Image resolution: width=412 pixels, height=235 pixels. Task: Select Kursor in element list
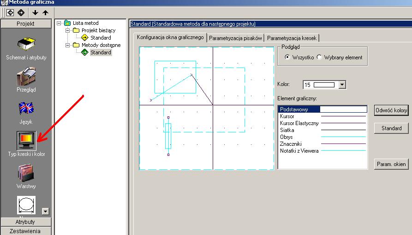(322, 116)
